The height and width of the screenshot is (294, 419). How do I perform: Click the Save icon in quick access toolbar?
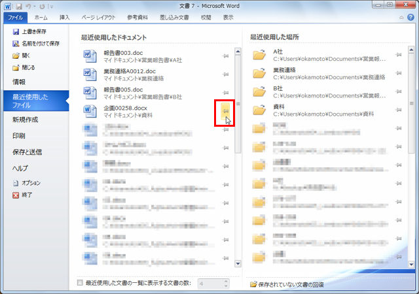[x=19, y=6]
